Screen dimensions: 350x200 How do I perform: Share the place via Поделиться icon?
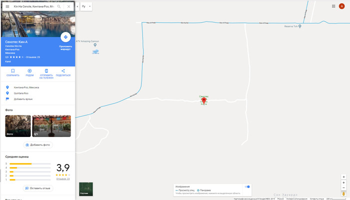[x=63, y=72]
